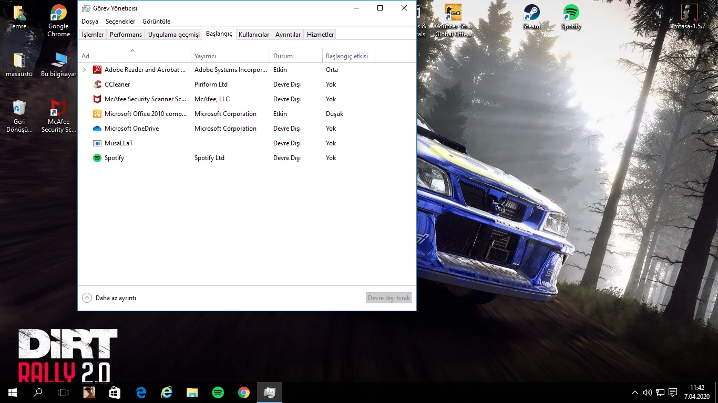Image resolution: width=718 pixels, height=403 pixels.
Task: Launch the Steam desktop shortcut
Action: 531,17
